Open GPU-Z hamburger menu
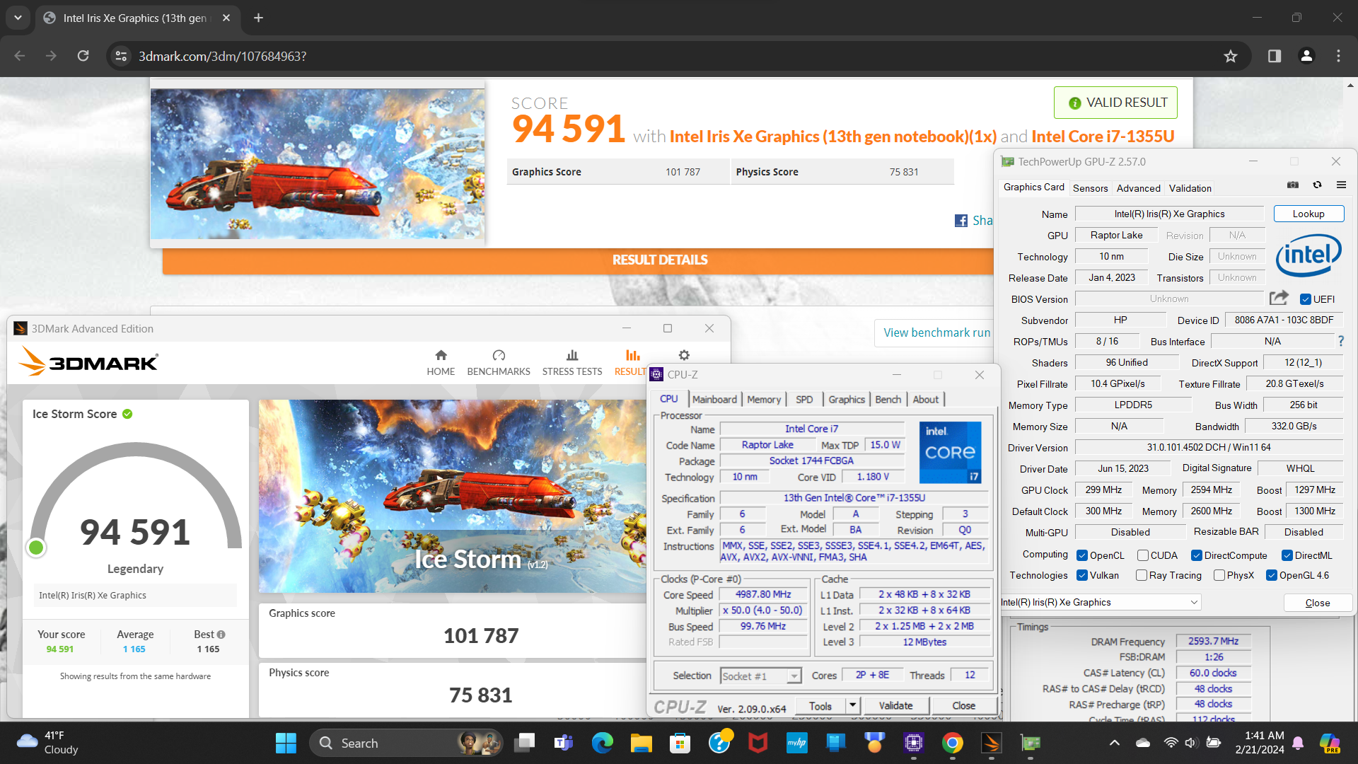This screenshot has height=764, width=1358. point(1341,185)
